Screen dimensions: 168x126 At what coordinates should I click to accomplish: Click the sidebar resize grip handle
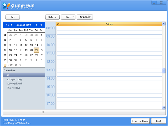tap(43, 112)
